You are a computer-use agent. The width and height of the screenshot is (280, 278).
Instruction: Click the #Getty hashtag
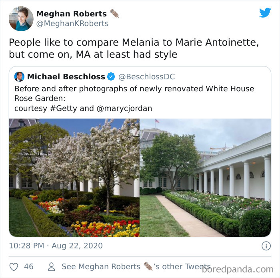click(64, 109)
